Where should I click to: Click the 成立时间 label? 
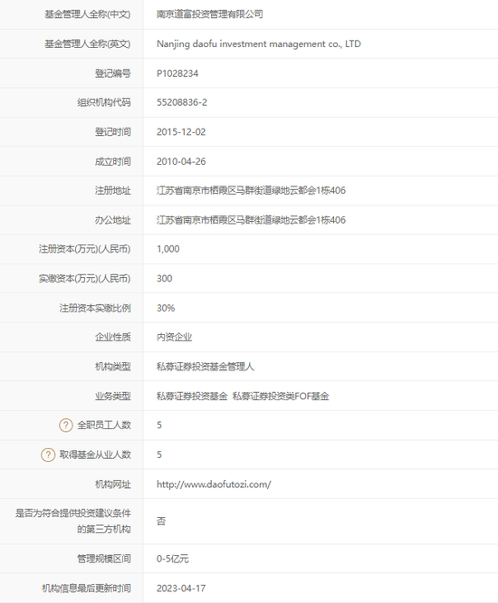pos(112,161)
